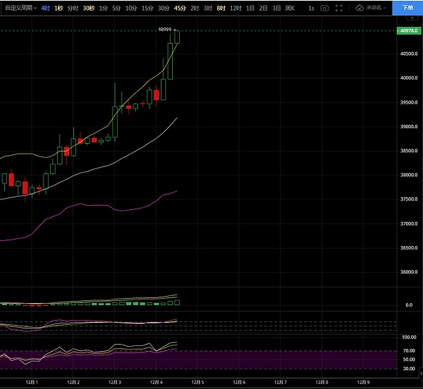Click the cloud save layout icon
Image resolution: width=423 pixels, height=389 pixels.
click(x=359, y=8)
